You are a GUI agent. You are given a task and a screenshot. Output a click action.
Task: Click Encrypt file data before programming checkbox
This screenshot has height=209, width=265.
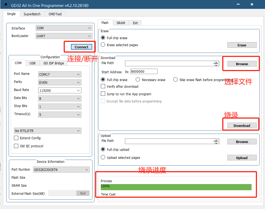(x=103, y=101)
